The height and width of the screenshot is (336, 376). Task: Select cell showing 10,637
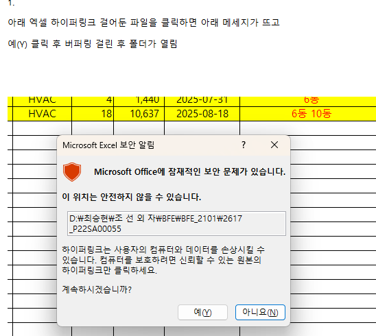[139, 114]
